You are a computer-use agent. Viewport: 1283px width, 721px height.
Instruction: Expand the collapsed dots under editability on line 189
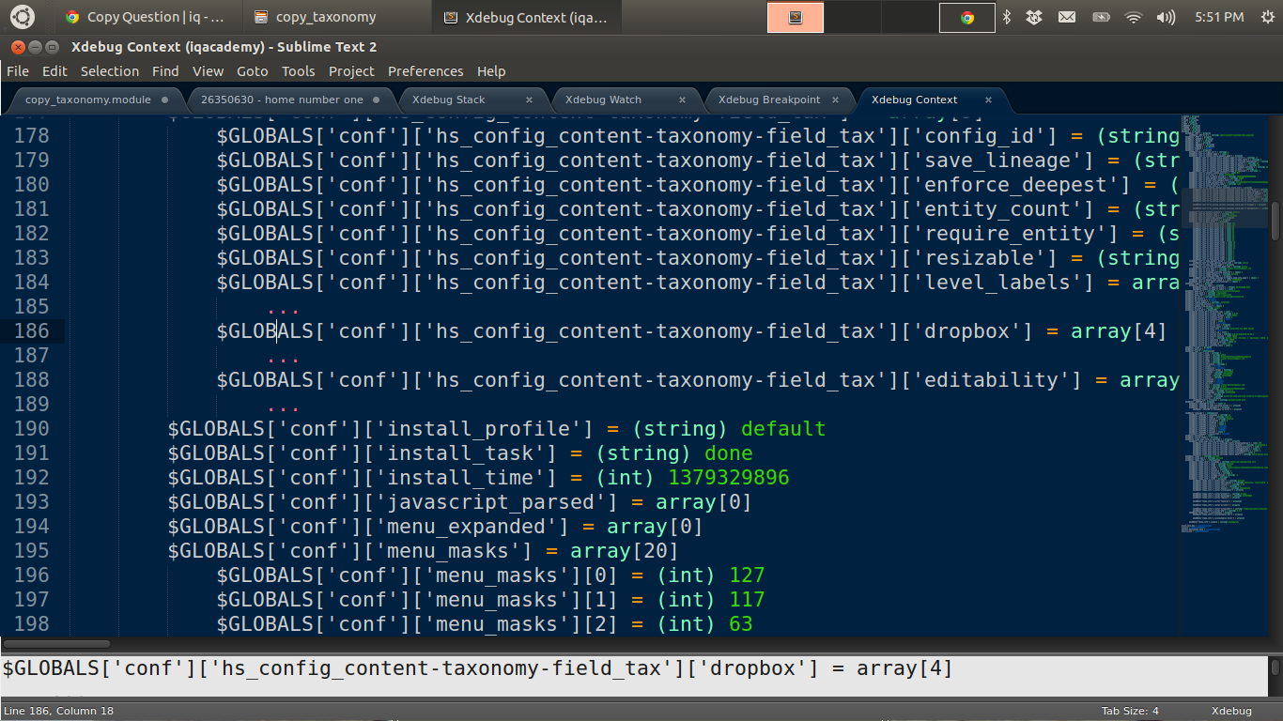[x=283, y=407]
